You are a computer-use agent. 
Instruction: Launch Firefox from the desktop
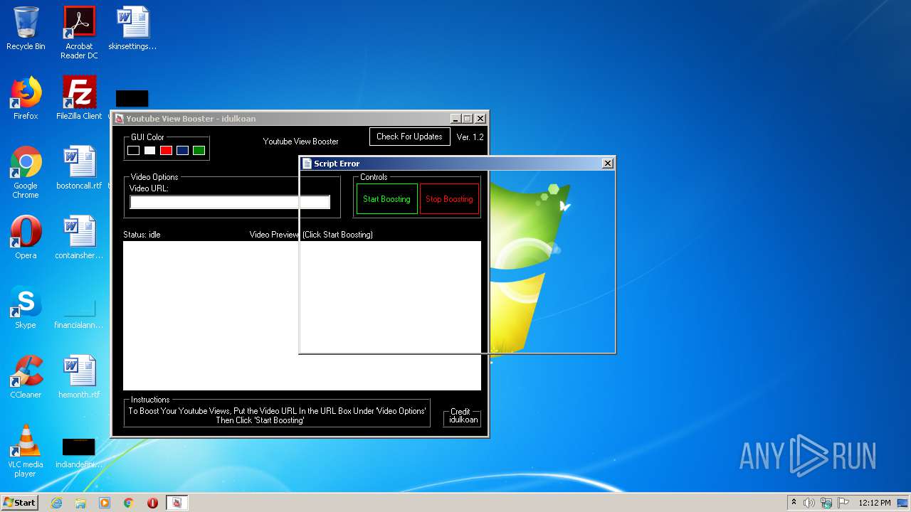(26, 98)
